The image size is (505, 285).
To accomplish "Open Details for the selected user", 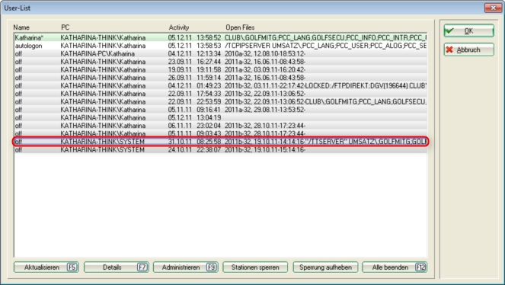I will [x=116, y=267].
